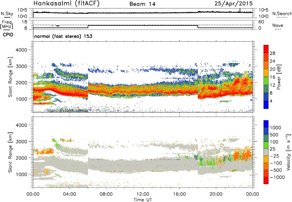The height and width of the screenshot is (202, 292).
Task: Click the gray segment of velocity colorbar
Action: click(x=266, y=152)
